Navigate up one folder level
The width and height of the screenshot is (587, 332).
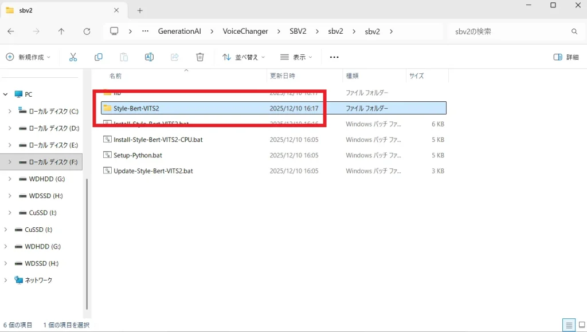point(61,31)
